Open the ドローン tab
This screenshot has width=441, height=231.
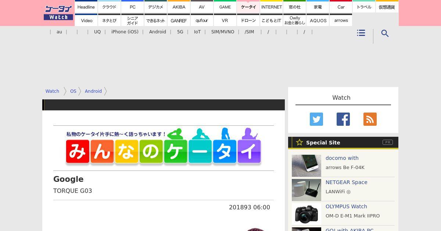click(x=248, y=20)
